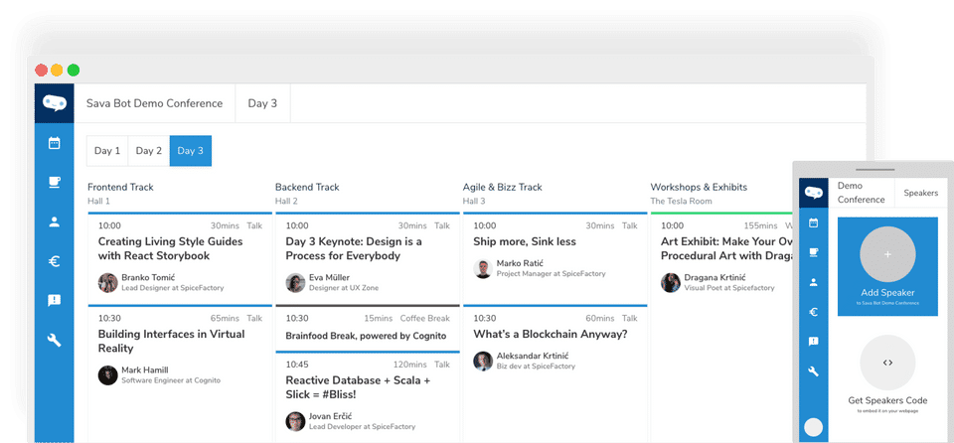Switch to the Day 1 tab
Screen dimensions: 954x443
(107, 151)
